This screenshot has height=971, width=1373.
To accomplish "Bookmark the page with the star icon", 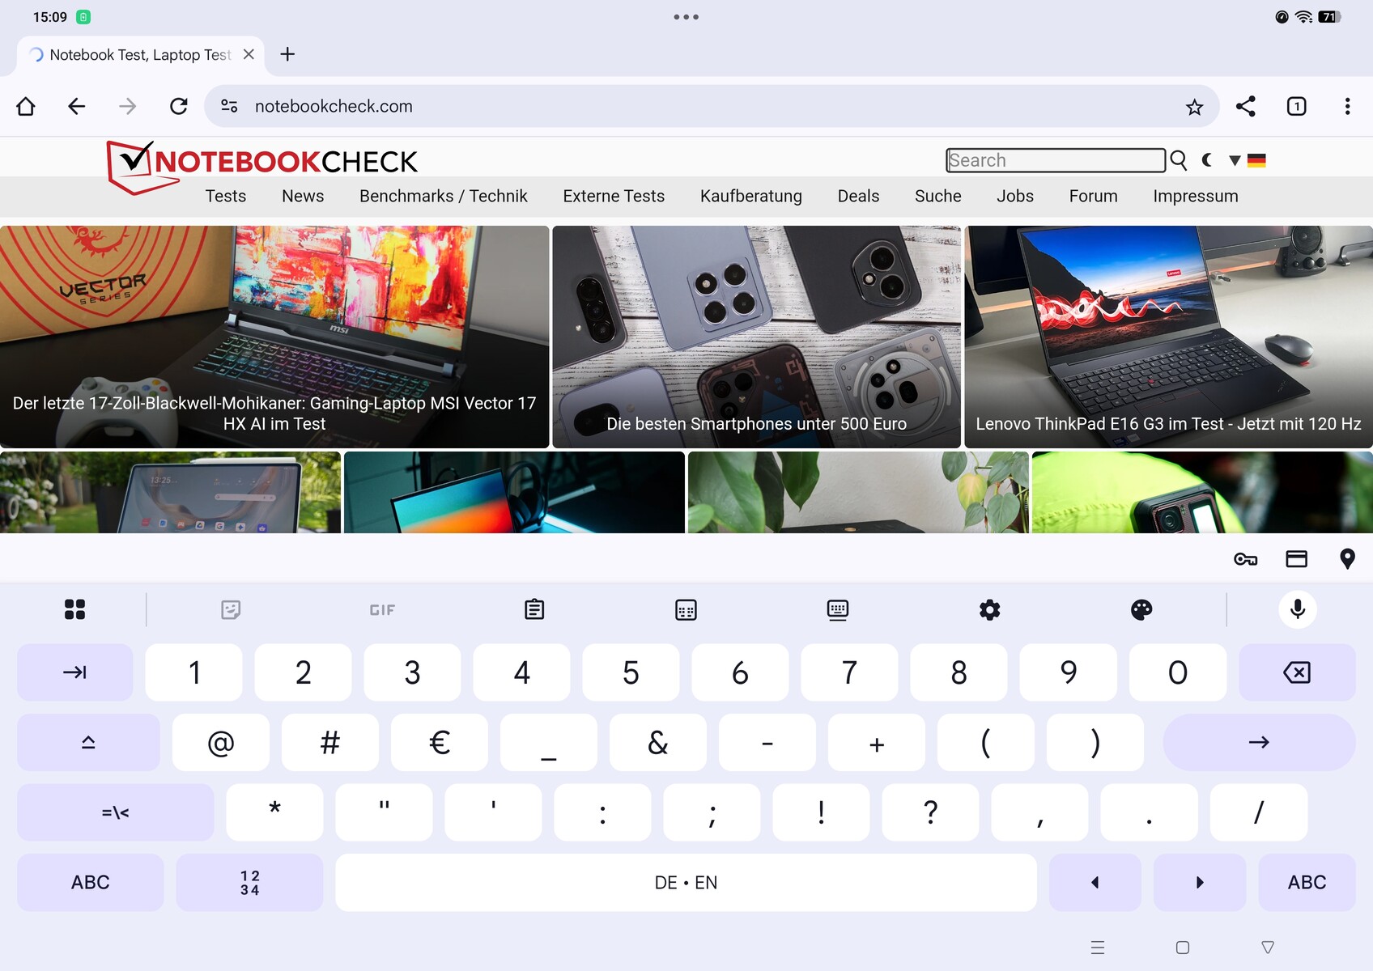I will coord(1194,107).
